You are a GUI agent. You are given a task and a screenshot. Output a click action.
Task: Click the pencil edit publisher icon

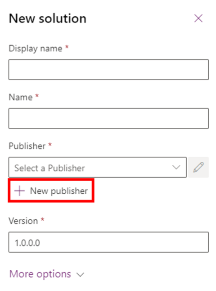pyautogui.click(x=198, y=167)
